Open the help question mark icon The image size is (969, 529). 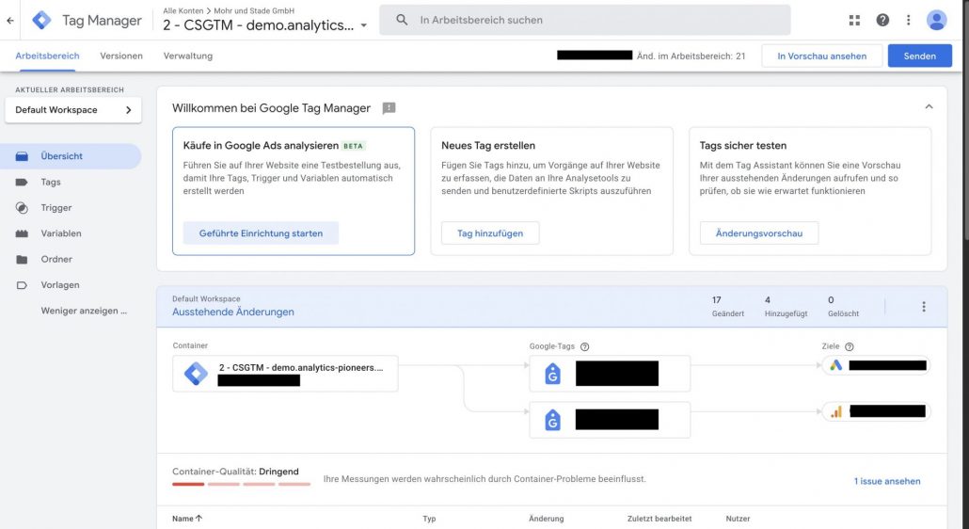(x=882, y=21)
